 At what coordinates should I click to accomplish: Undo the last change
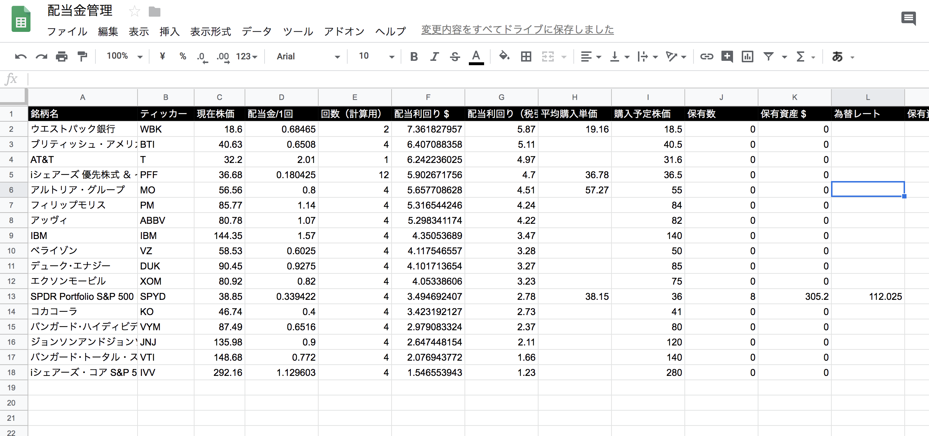21,56
